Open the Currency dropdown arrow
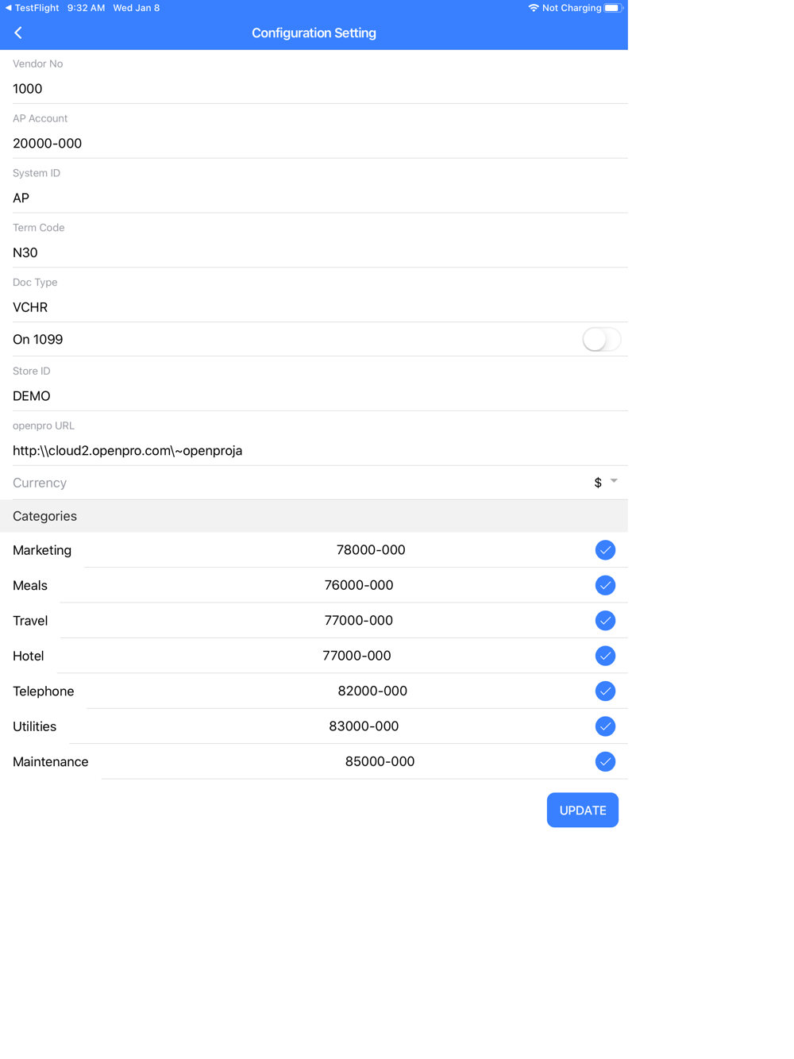This screenshot has height=1059, width=794. (x=614, y=482)
